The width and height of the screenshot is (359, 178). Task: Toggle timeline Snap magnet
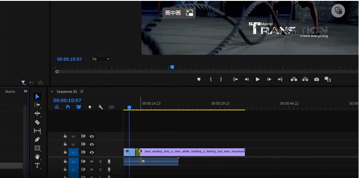(x=68, y=107)
